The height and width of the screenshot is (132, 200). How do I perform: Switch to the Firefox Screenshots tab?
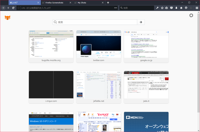coord(57,3)
